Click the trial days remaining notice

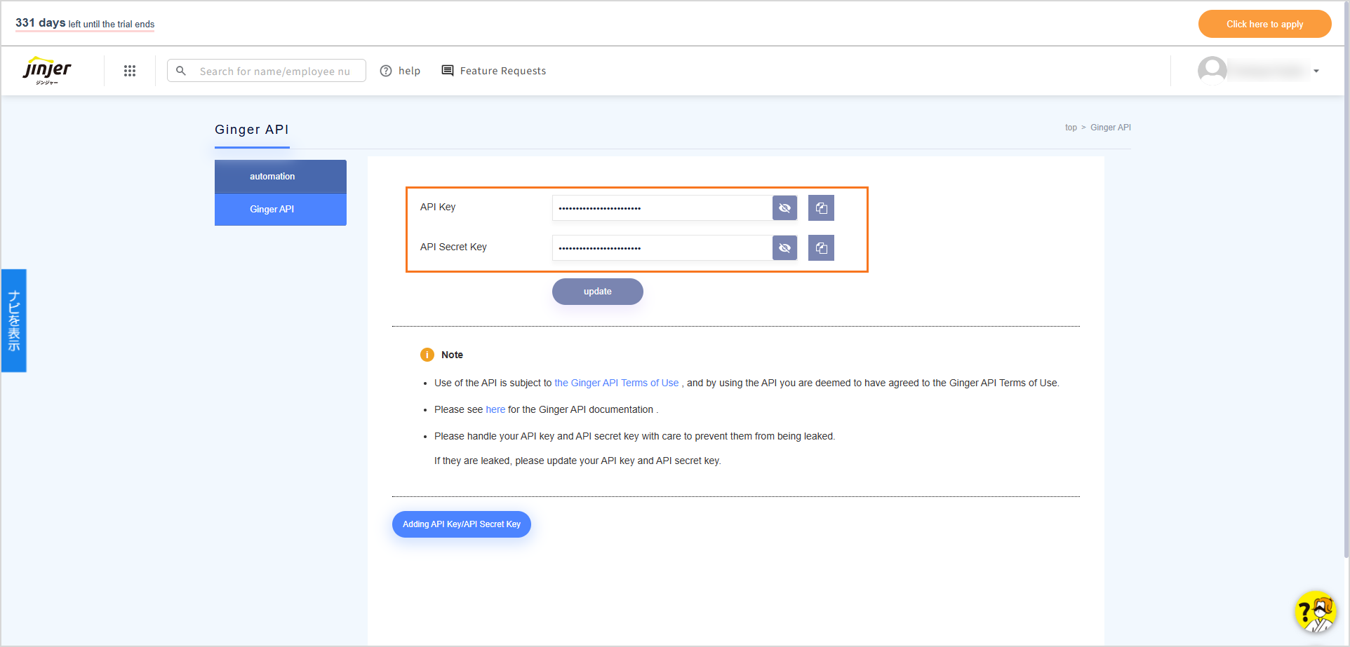coord(85,23)
